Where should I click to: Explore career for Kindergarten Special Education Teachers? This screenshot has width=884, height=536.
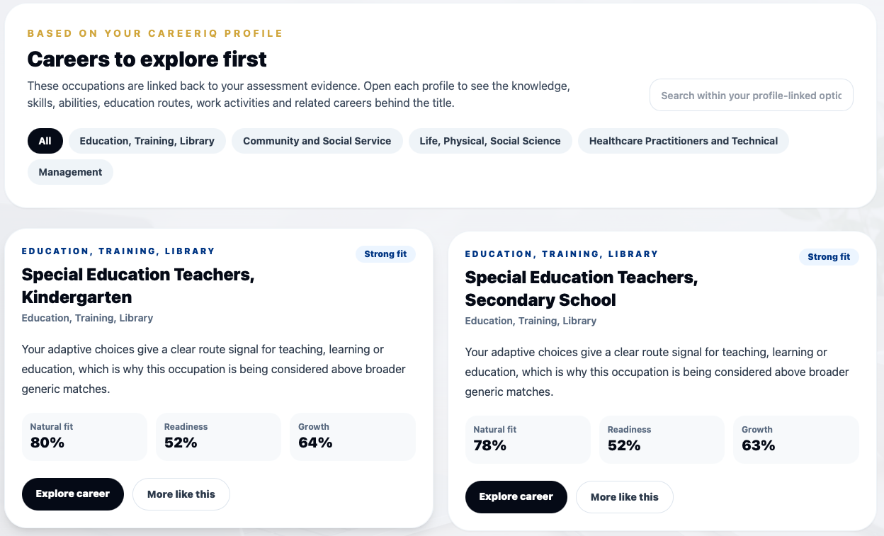pyautogui.click(x=73, y=494)
